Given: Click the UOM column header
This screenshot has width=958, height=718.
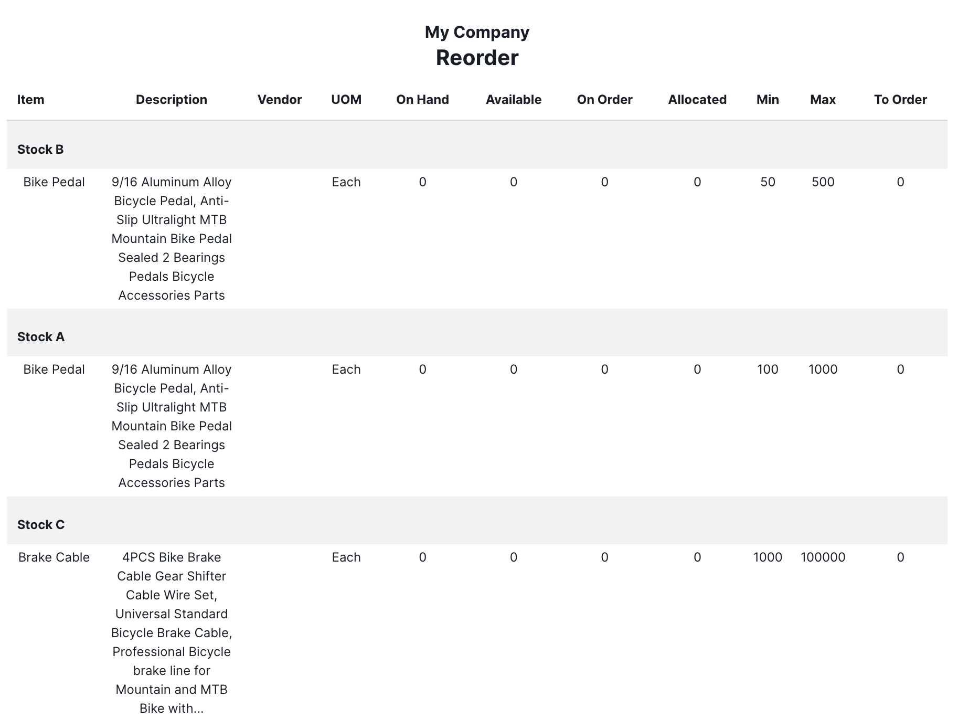Looking at the screenshot, I should (346, 100).
